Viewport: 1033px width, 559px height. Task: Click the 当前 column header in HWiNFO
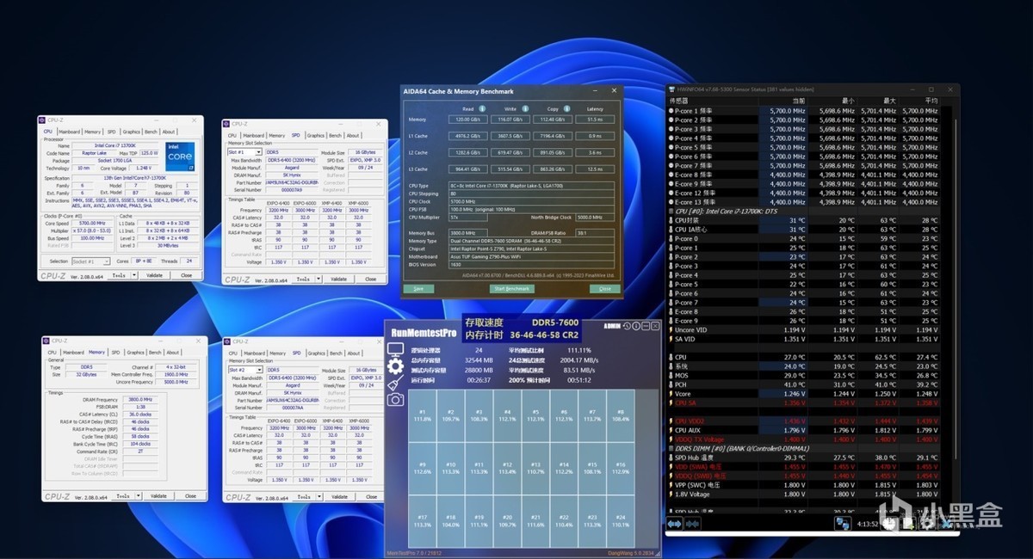coord(799,101)
